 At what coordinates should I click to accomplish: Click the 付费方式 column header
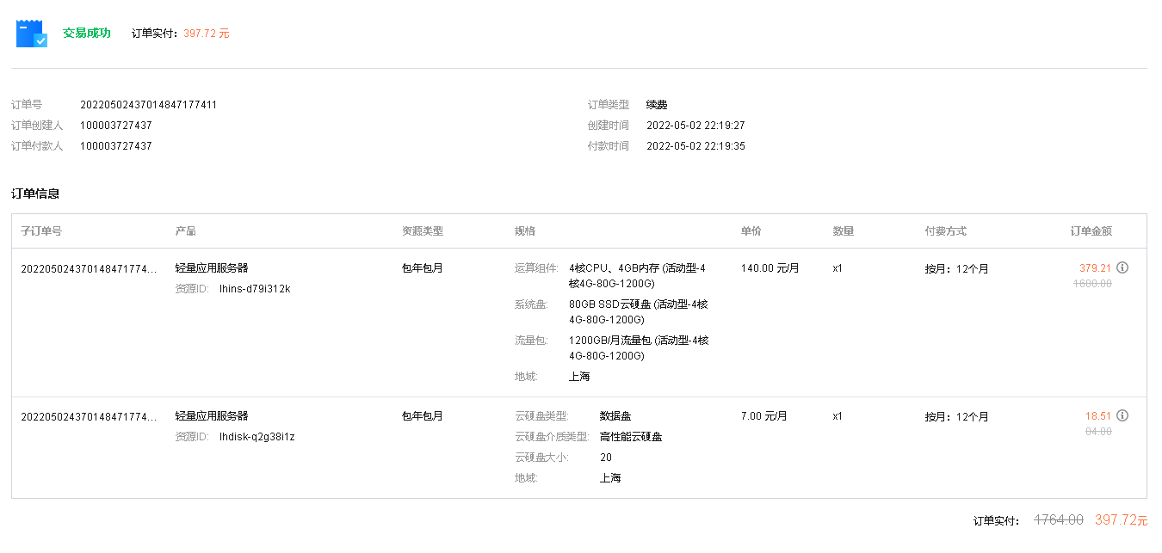[x=946, y=231]
